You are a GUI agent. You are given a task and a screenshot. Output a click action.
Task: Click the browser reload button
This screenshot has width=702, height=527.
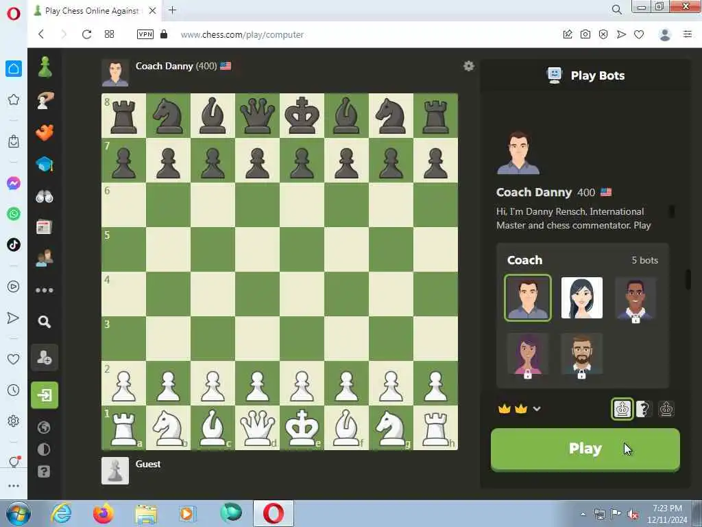pyautogui.click(x=86, y=34)
